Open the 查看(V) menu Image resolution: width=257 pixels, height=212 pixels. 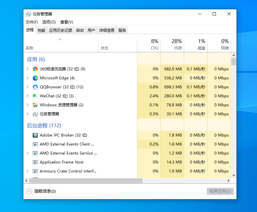66,22
